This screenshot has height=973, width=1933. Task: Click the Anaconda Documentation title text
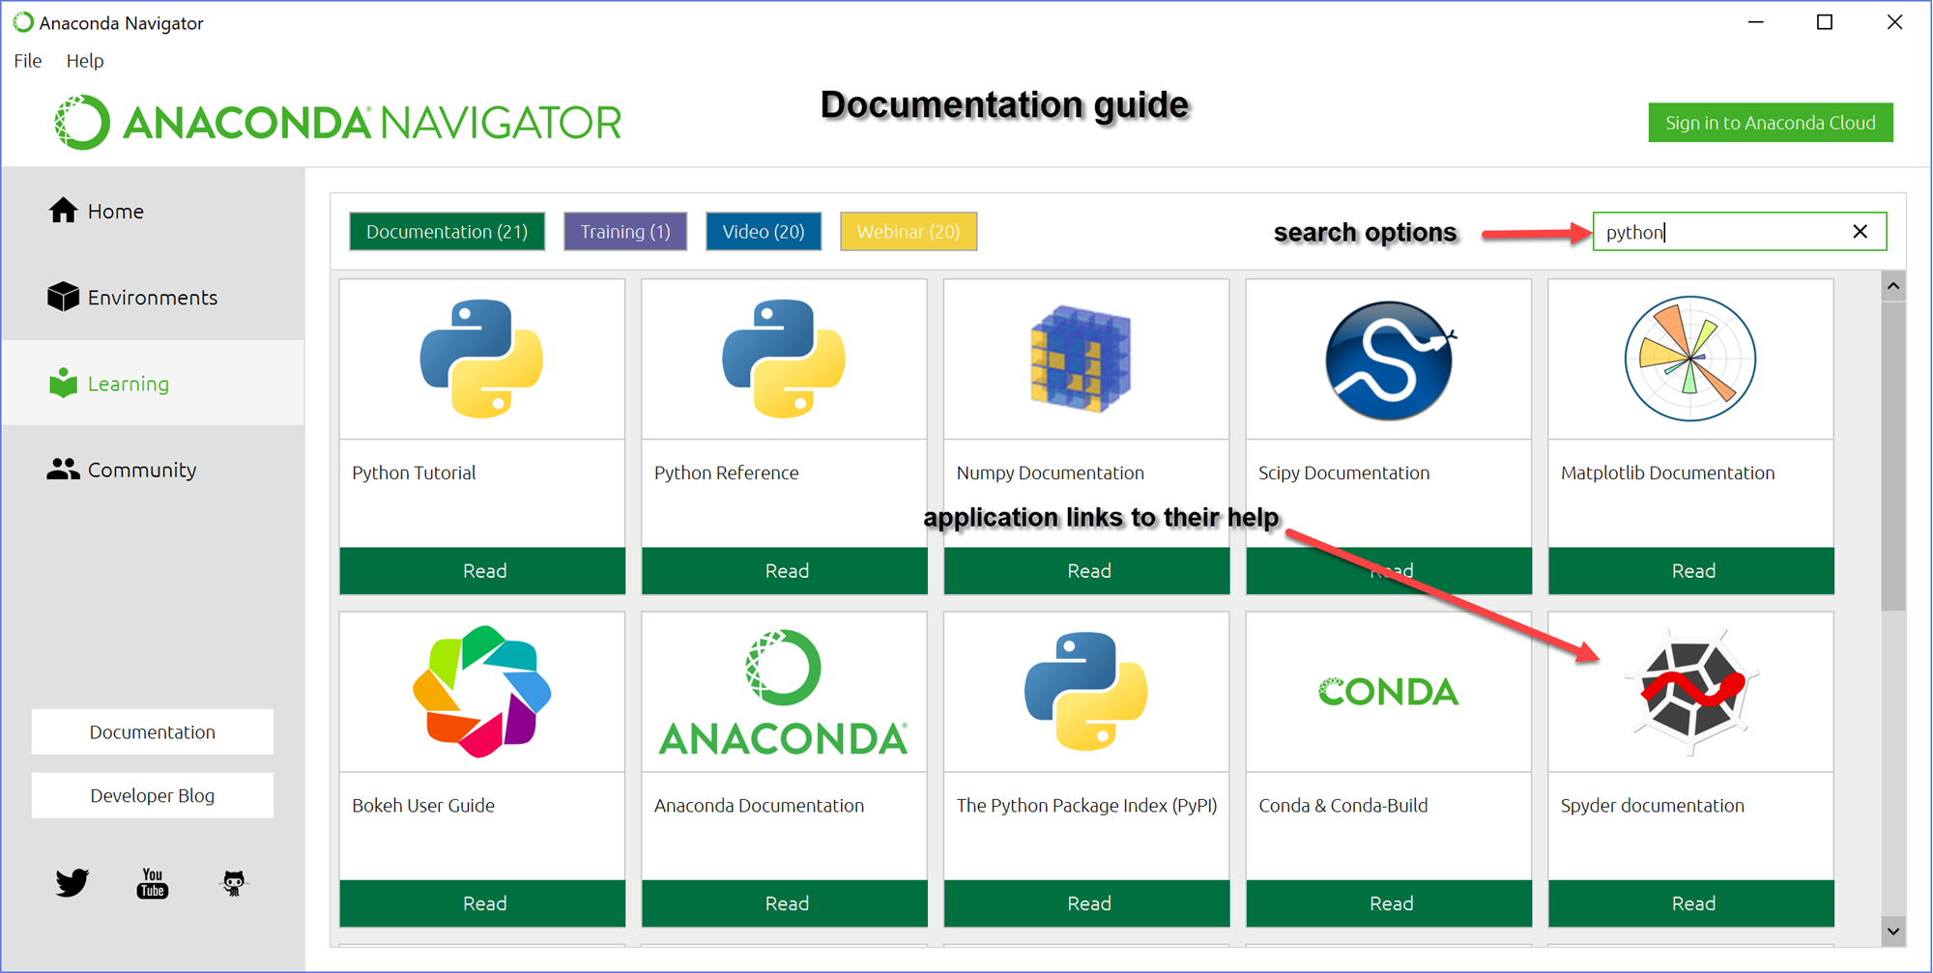[760, 805]
